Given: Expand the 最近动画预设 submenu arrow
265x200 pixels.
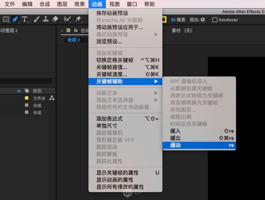Looking at the screenshot, I should [x=156, y=34].
